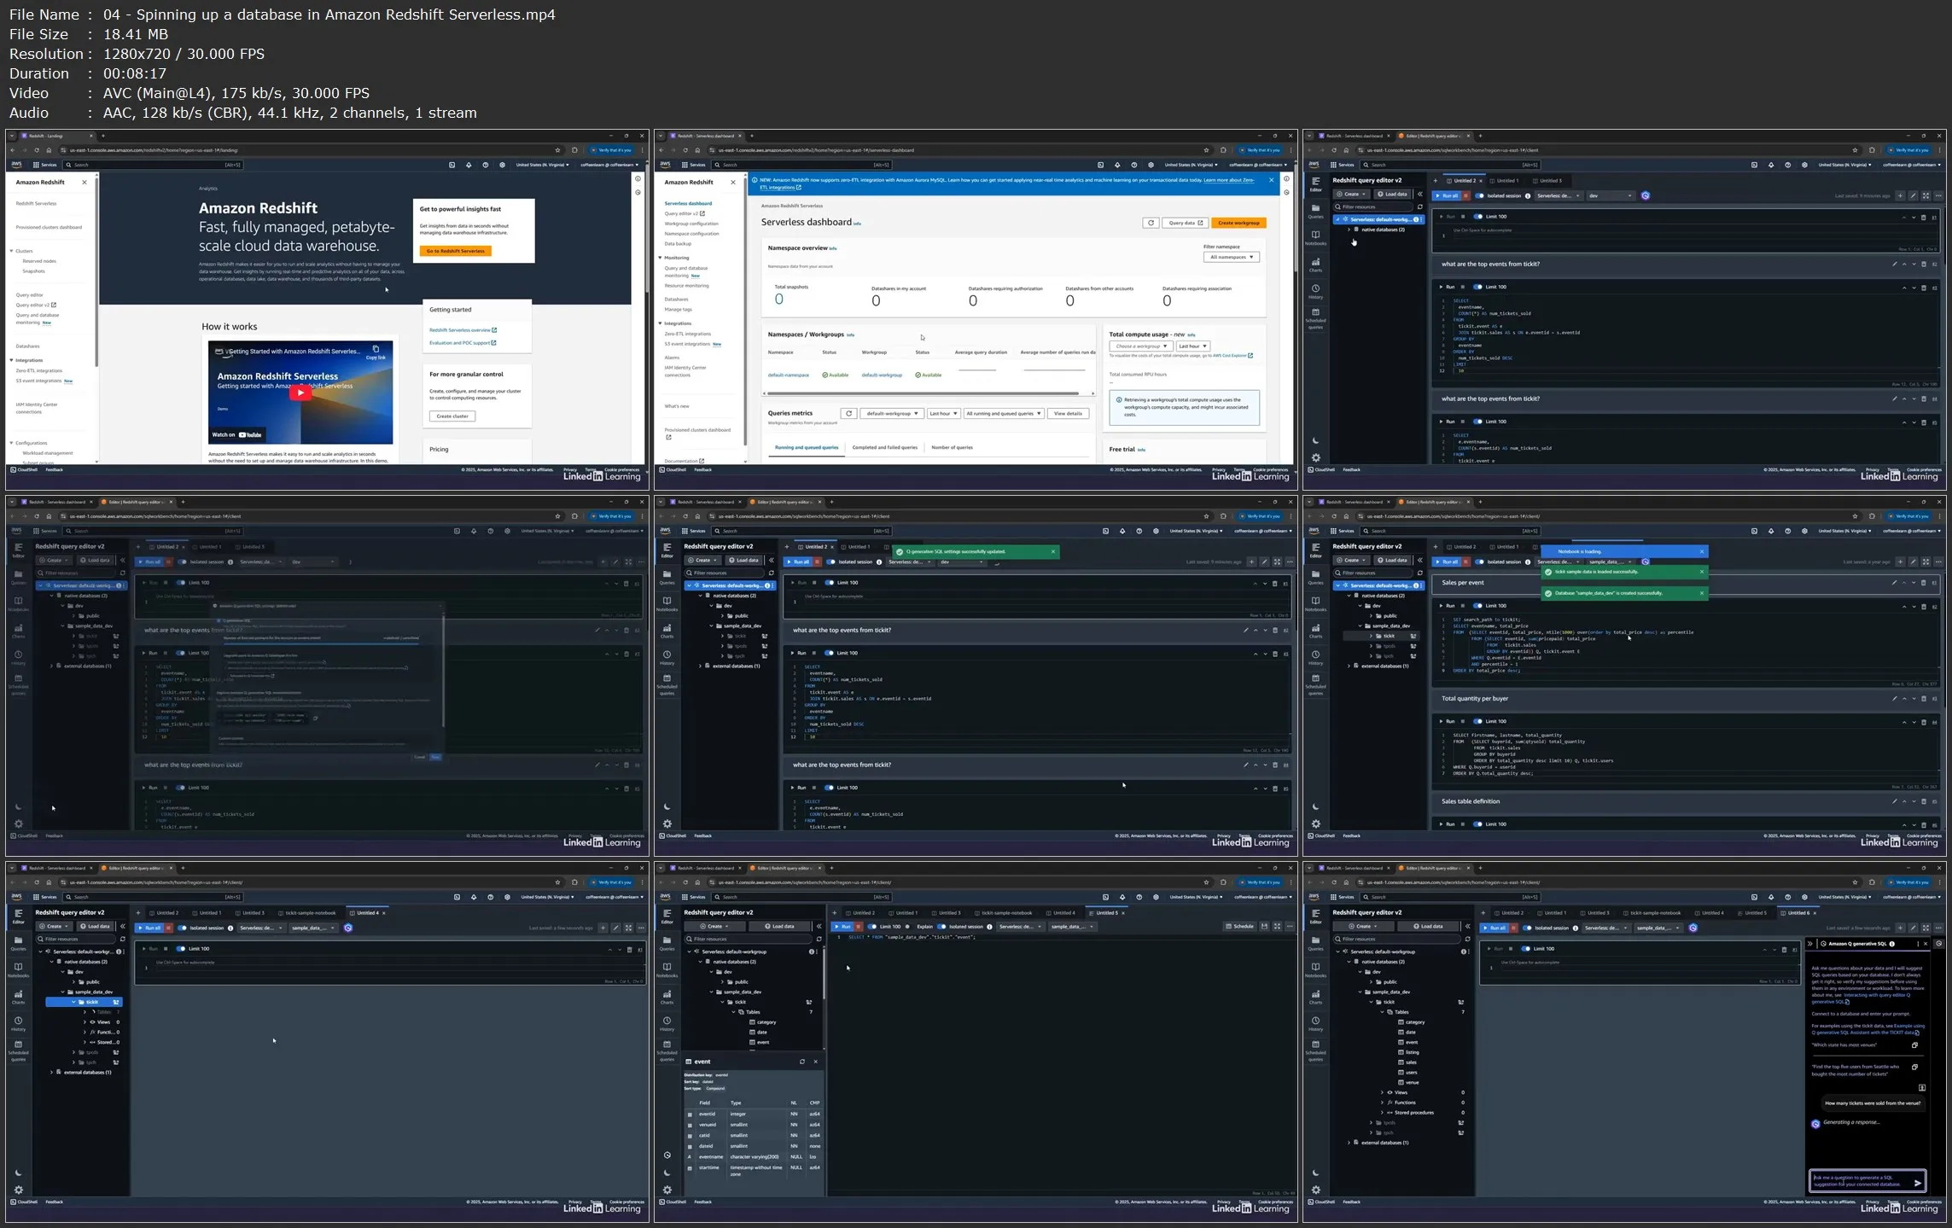Click the Editor sidebar icon in third frame
The width and height of the screenshot is (1952, 1228).
tap(1315, 184)
